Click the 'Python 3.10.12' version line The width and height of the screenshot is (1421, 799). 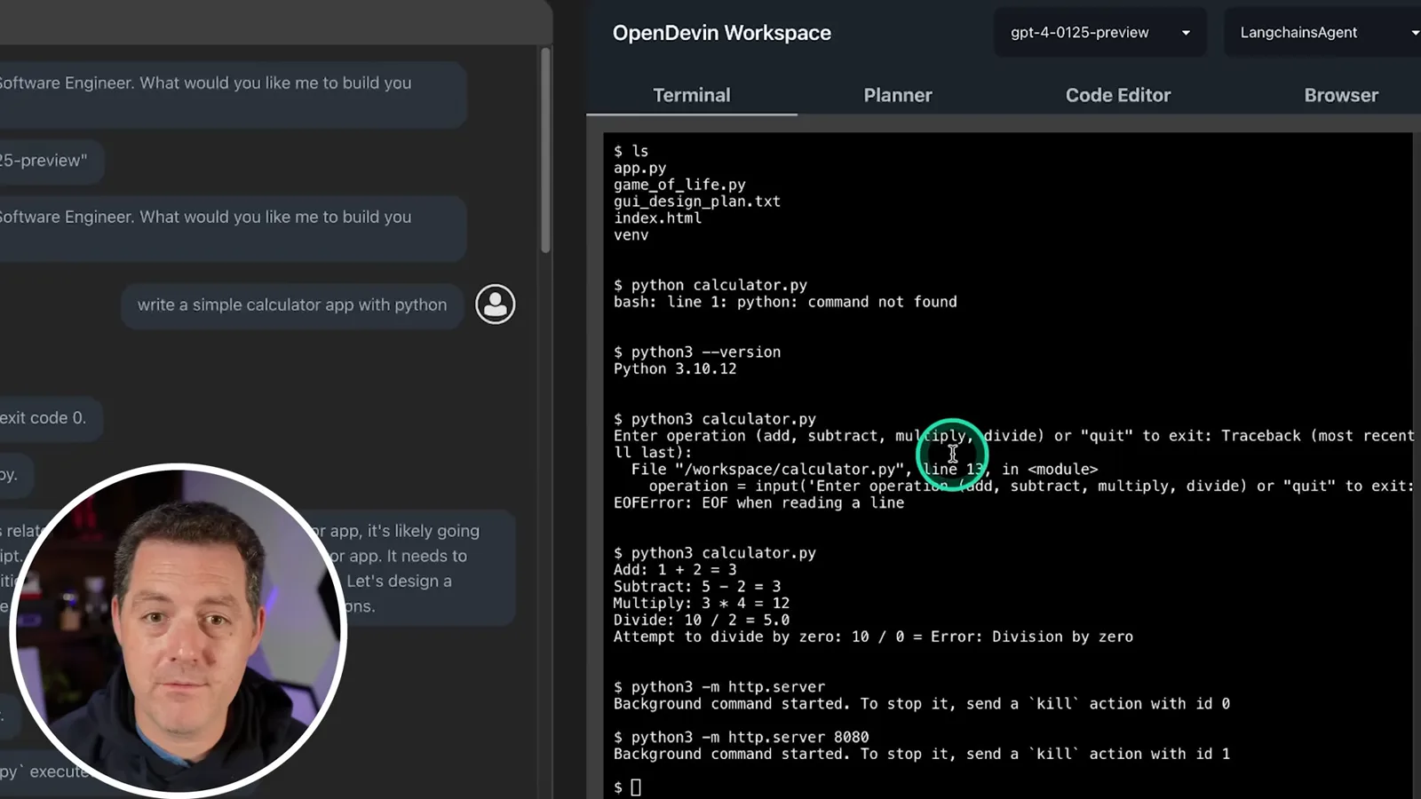675,369
